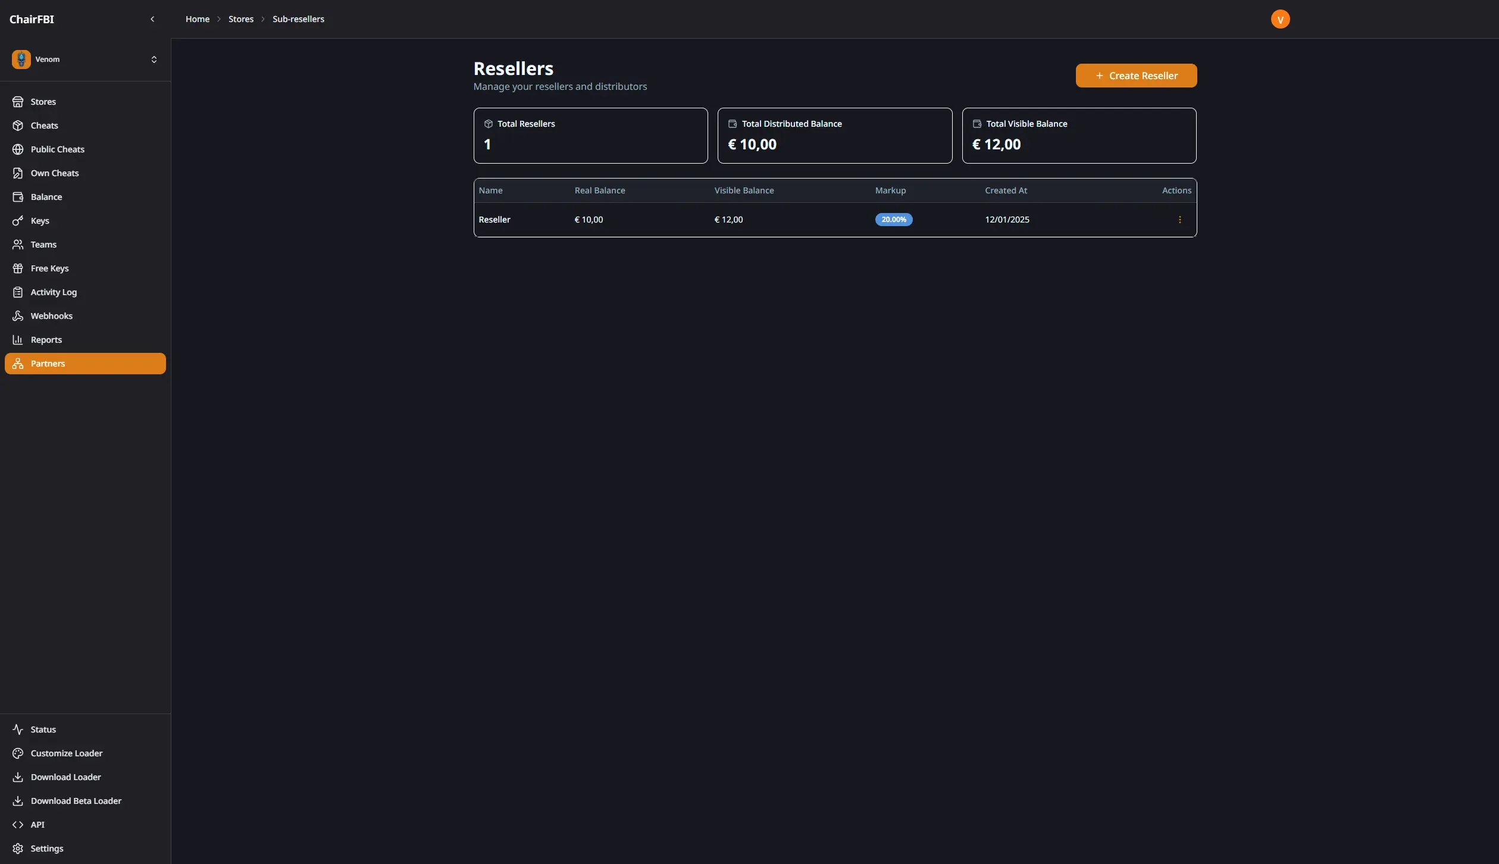Open the Cheats section icon

(x=18, y=125)
